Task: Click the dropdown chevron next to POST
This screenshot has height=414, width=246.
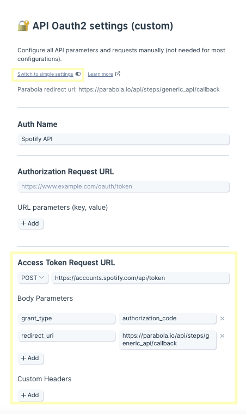Action: [x=41, y=278]
